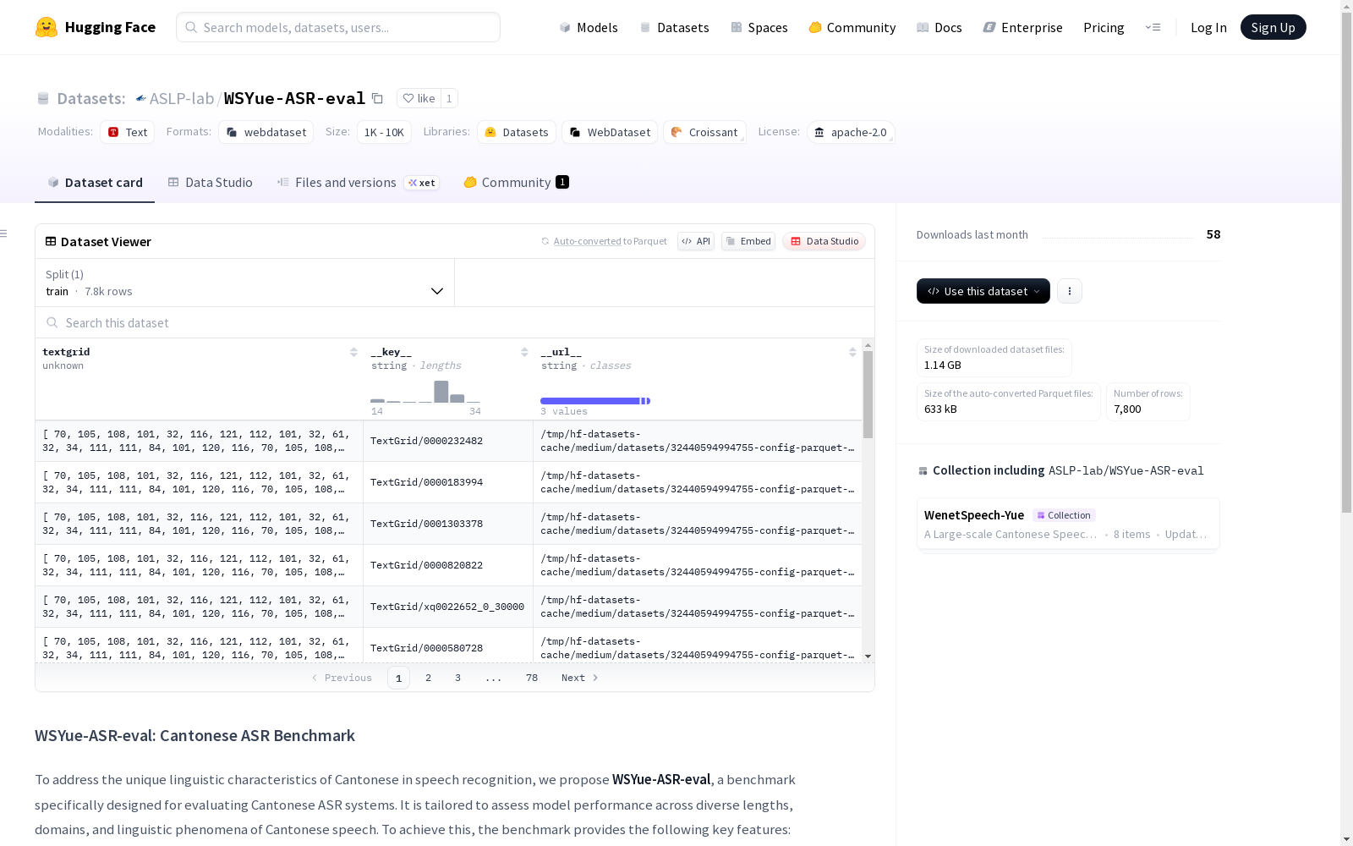Focus the search models, datasets, users field
Image resolution: width=1353 pixels, height=846 pixels.
coord(338,27)
